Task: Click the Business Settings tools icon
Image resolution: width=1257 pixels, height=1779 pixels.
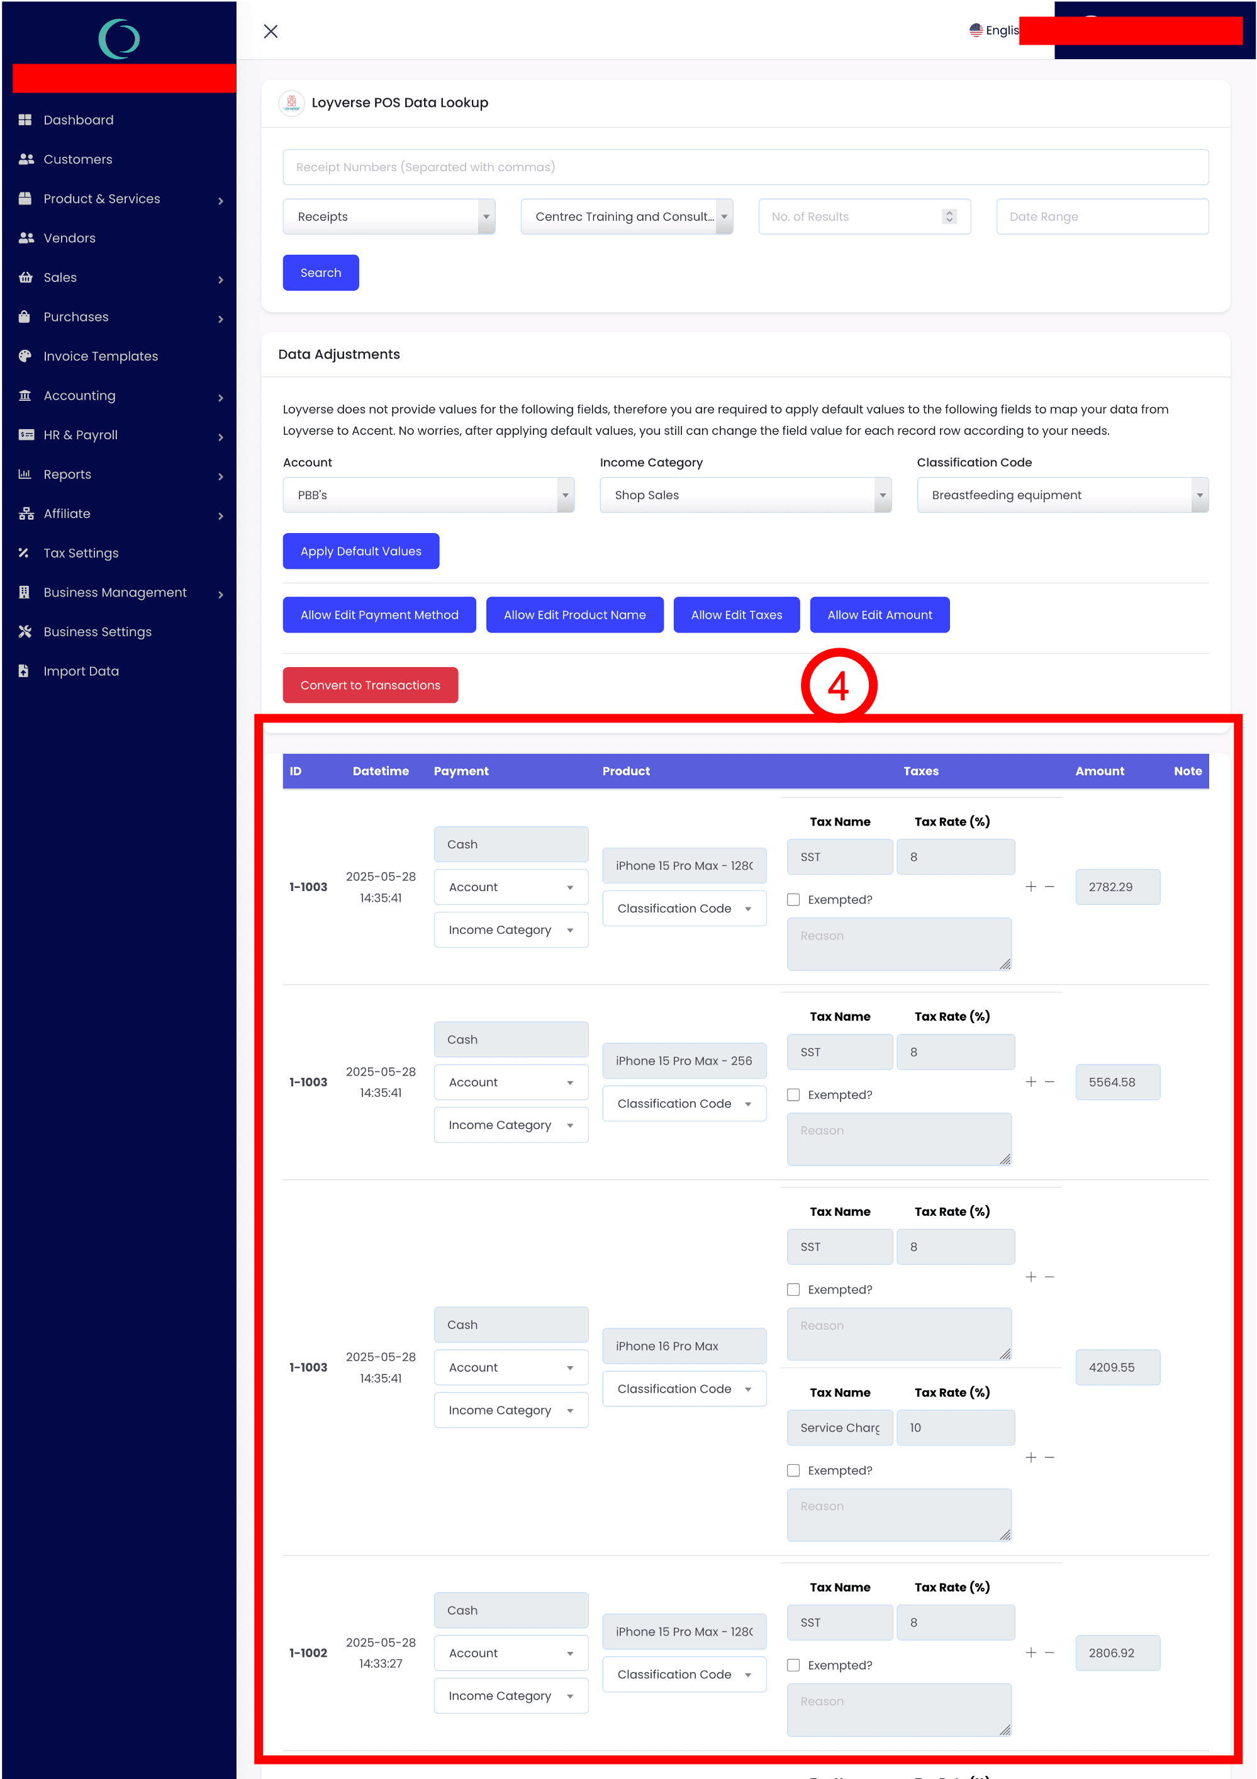Action: coord(25,631)
